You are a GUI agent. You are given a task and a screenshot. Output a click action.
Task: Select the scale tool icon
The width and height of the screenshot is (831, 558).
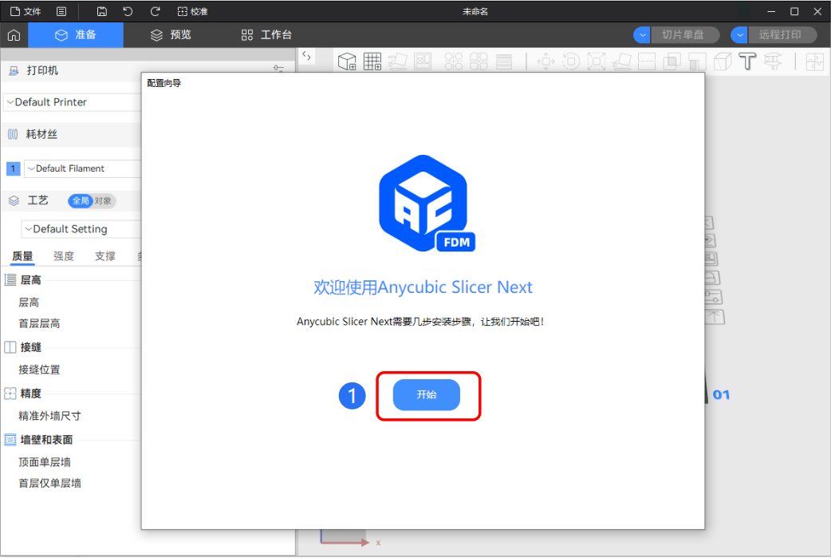tap(597, 61)
